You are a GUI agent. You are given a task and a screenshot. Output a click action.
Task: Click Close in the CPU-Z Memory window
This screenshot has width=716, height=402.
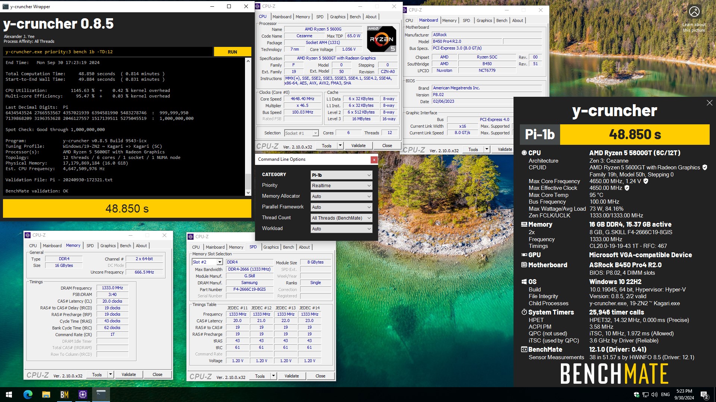[x=157, y=374]
